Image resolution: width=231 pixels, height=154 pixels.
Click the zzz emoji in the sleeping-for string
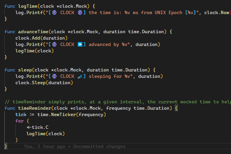pyautogui.click(x=80, y=76)
